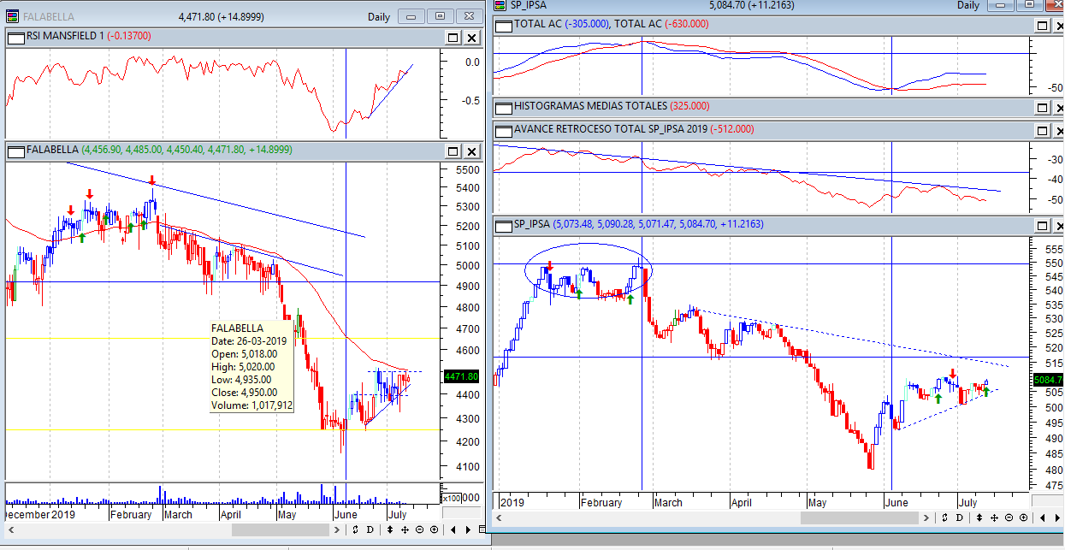Click the FALABELLA window title icon
The height and width of the screenshot is (550, 1065).
click(12, 17)
